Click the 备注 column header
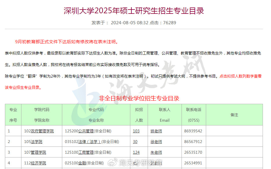The image size is (271, 169). pos(234,115)
